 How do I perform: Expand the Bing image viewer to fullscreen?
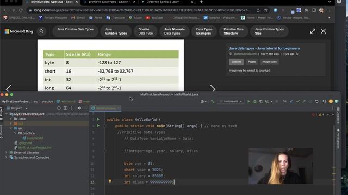click(x=313, y=31)
